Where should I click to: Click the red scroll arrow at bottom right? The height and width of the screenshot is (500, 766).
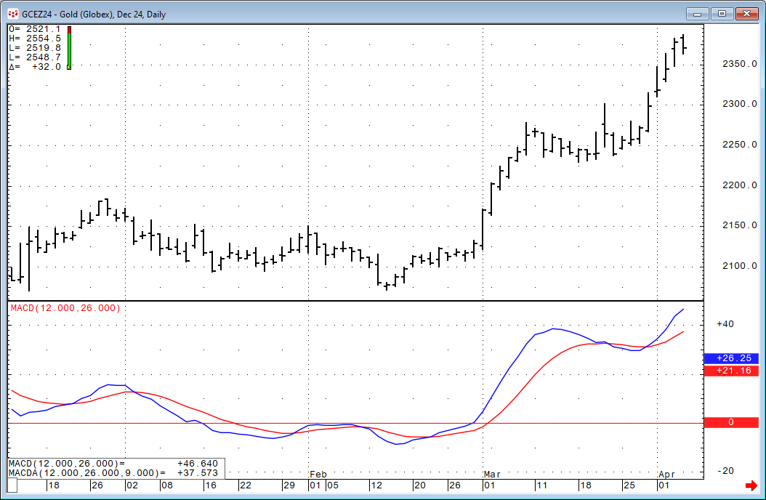coord(751,485)
